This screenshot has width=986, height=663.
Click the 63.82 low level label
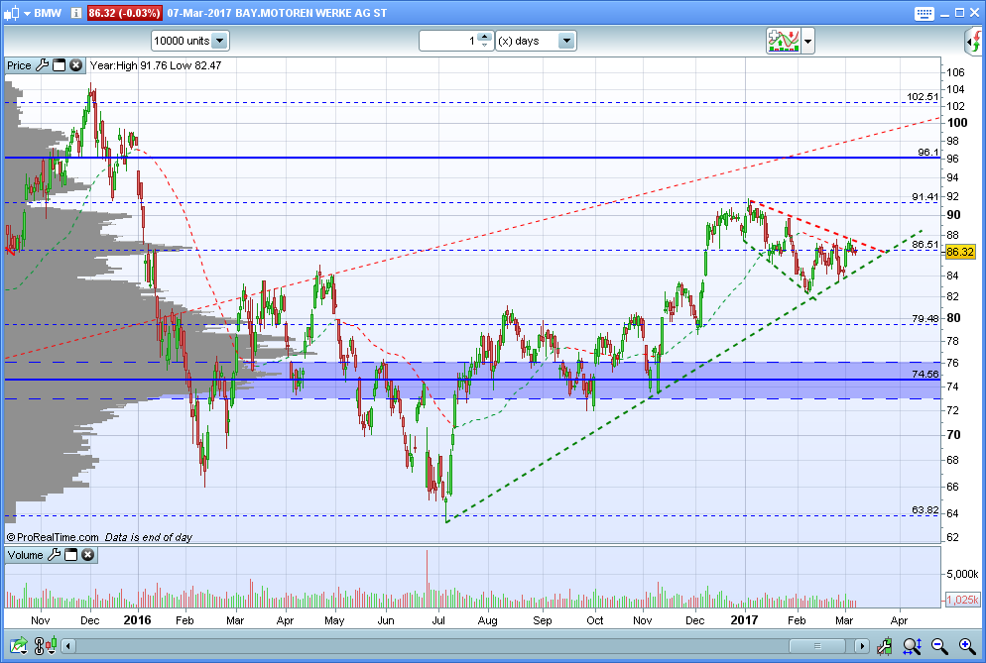pos(925,509)
